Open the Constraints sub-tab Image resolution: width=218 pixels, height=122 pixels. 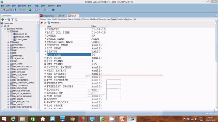click(63, 19)
